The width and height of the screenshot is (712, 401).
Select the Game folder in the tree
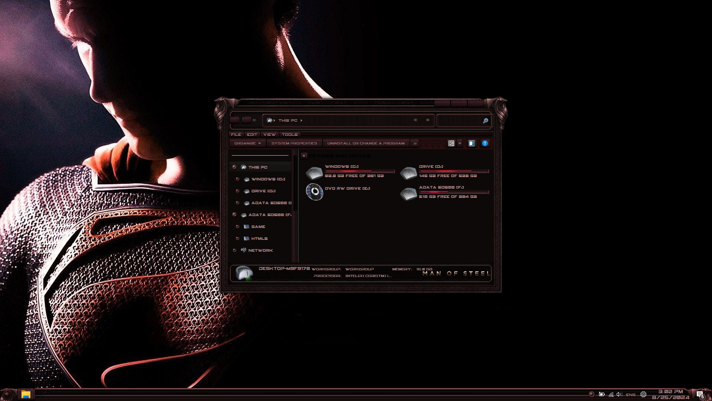[258, 226]
